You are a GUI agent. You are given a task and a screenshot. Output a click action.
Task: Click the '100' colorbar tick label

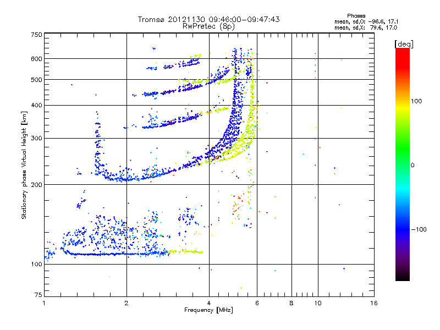(416, 101)
